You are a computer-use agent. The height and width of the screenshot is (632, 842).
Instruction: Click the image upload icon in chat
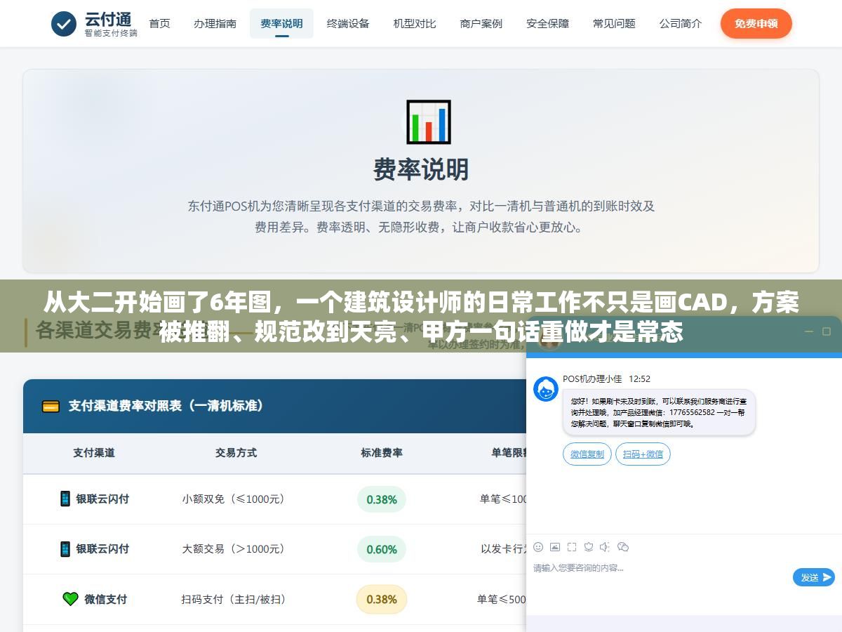555,546
